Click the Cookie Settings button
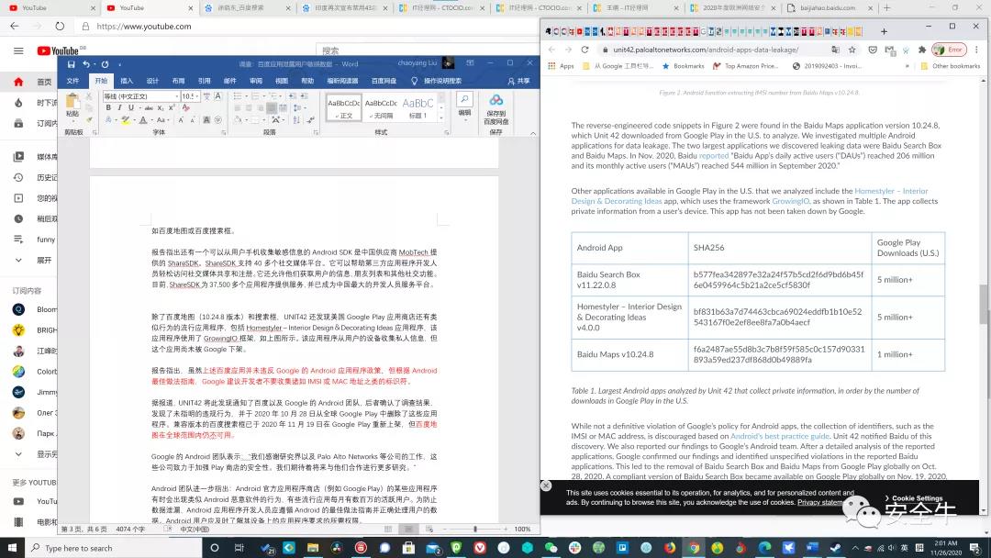The image size is (991, 558). click(915, 497)
